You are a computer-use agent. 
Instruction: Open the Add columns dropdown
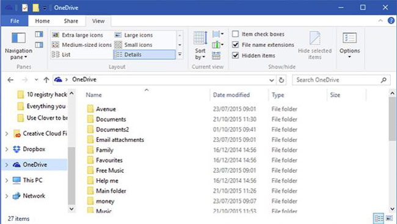tap(218, 45)
